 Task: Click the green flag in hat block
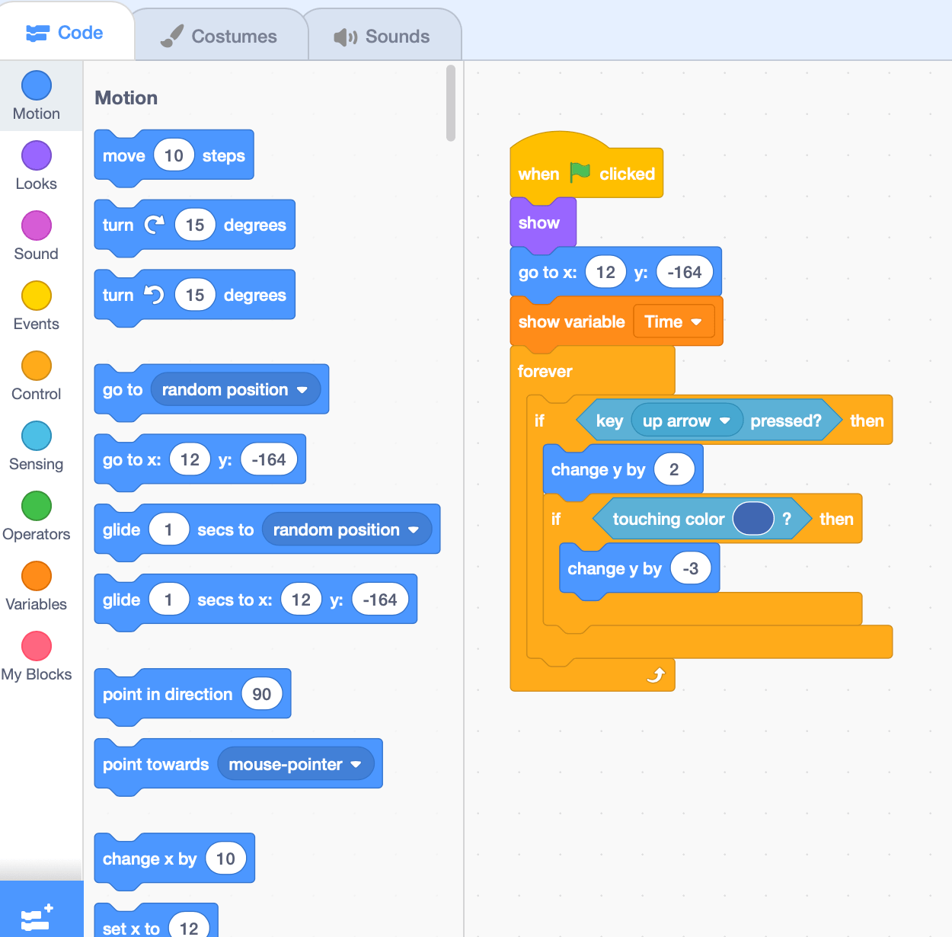click(x=580, y=173)
